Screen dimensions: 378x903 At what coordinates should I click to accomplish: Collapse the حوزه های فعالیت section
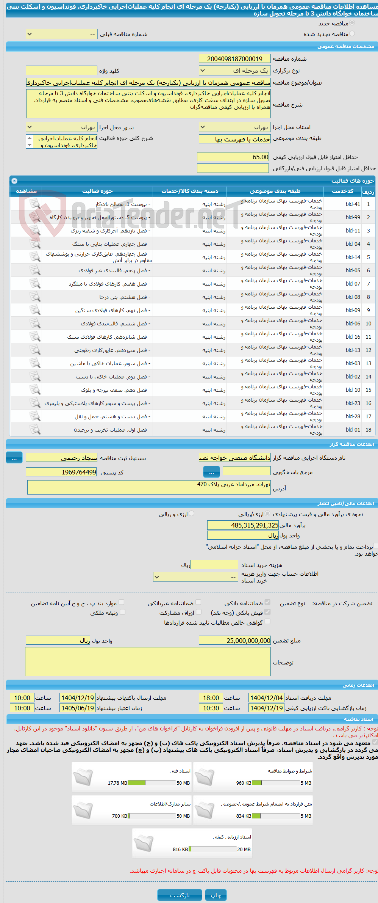(x=14, y=181)
